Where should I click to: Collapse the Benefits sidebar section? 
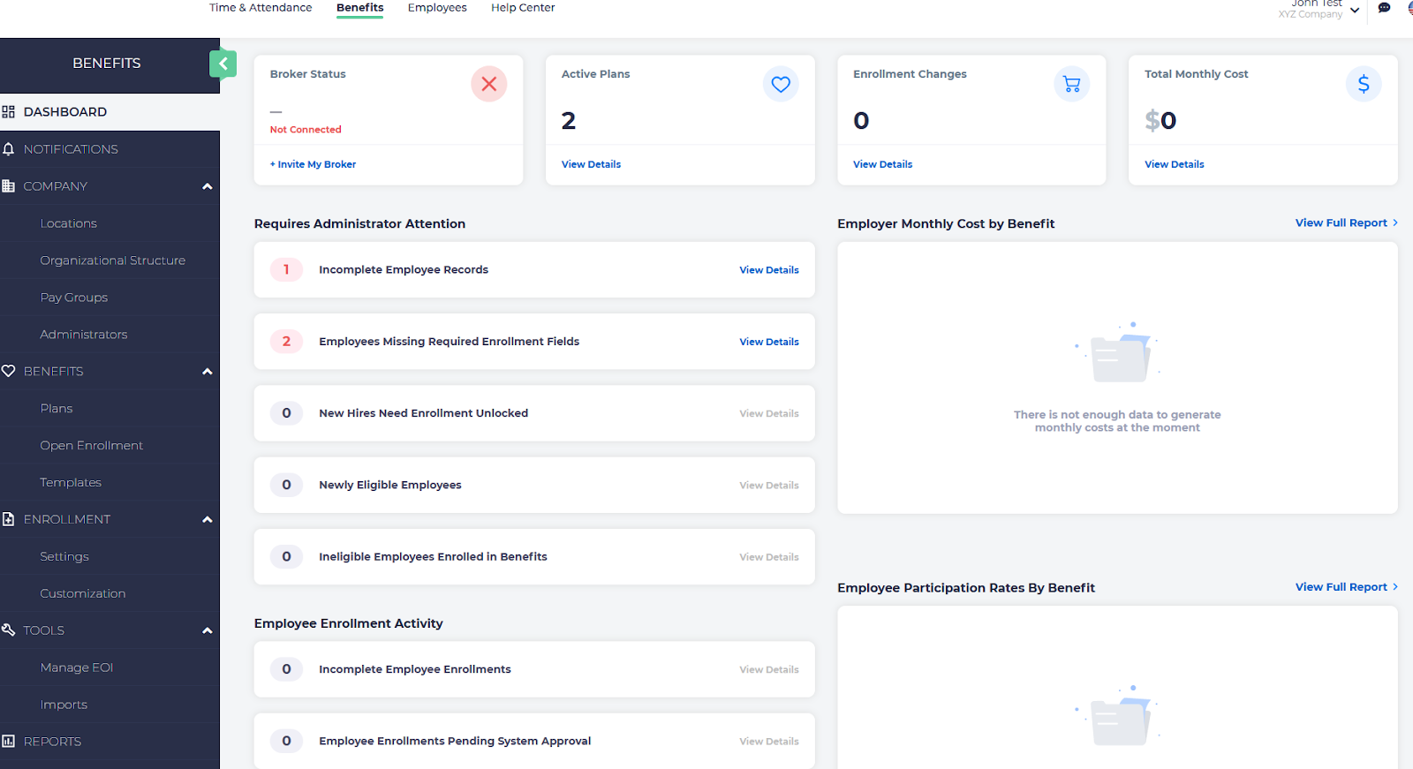[x=208, y=372]
